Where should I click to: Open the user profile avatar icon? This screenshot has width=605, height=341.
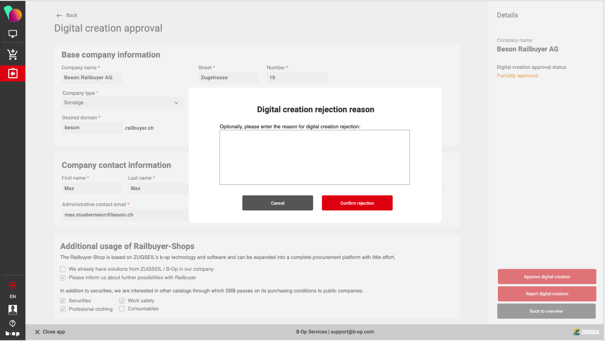pos(13,309)
